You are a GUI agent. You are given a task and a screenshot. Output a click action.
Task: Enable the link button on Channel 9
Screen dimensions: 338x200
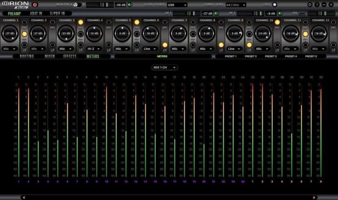(249, 34)
